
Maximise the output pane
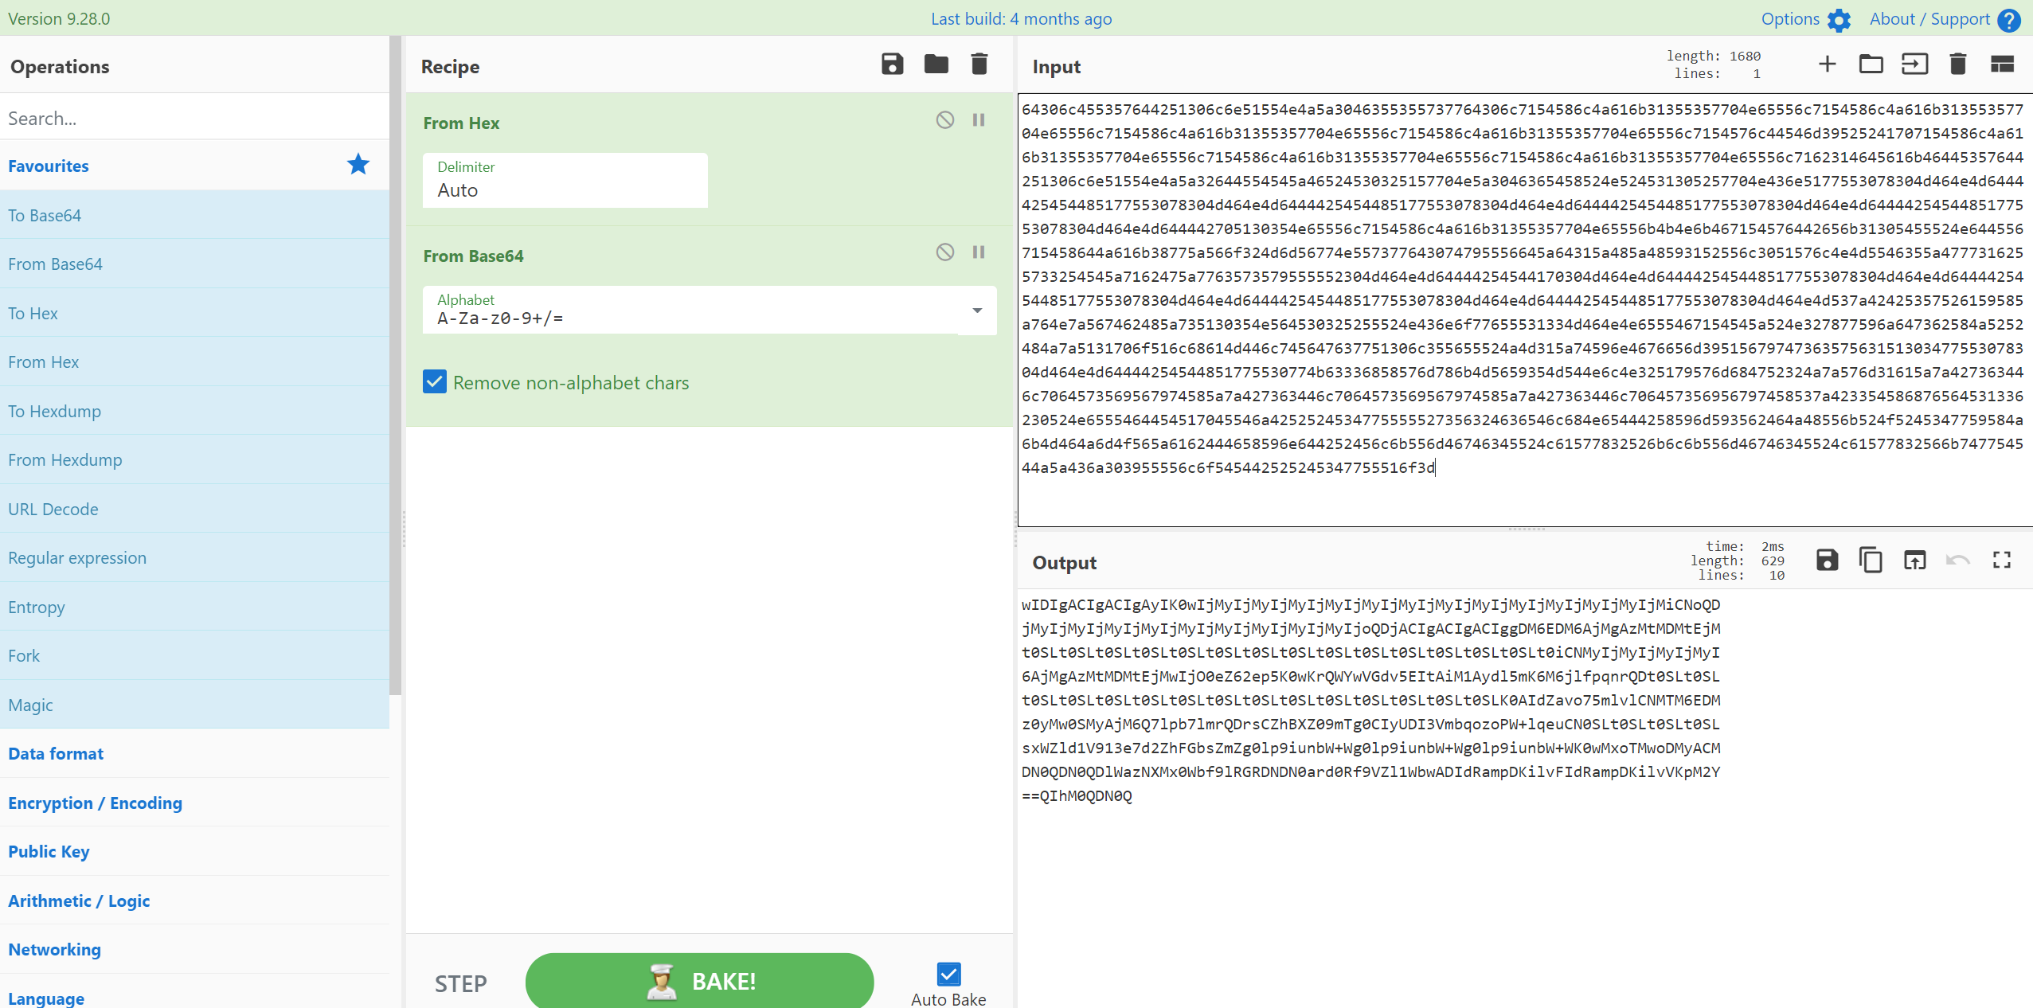coord(2001,561)
